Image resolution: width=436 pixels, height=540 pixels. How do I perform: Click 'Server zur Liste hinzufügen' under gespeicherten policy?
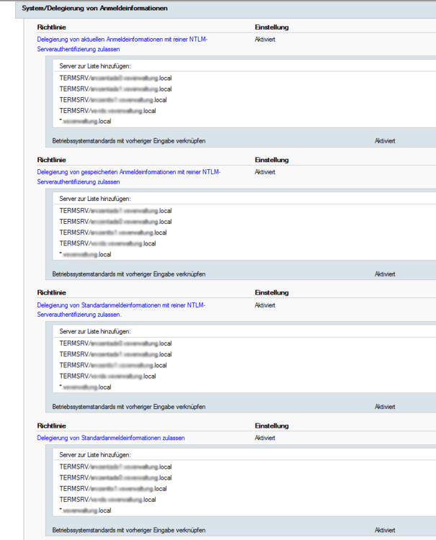click(94, 199)
